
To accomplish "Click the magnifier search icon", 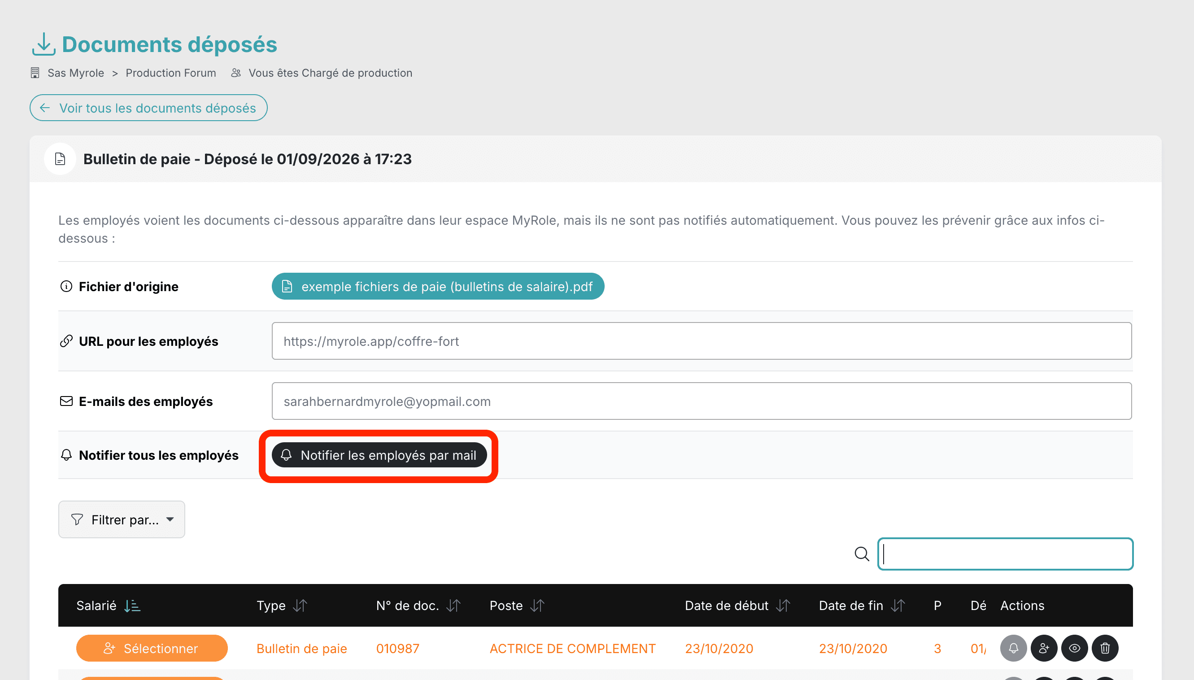I will tap(862, 554).
